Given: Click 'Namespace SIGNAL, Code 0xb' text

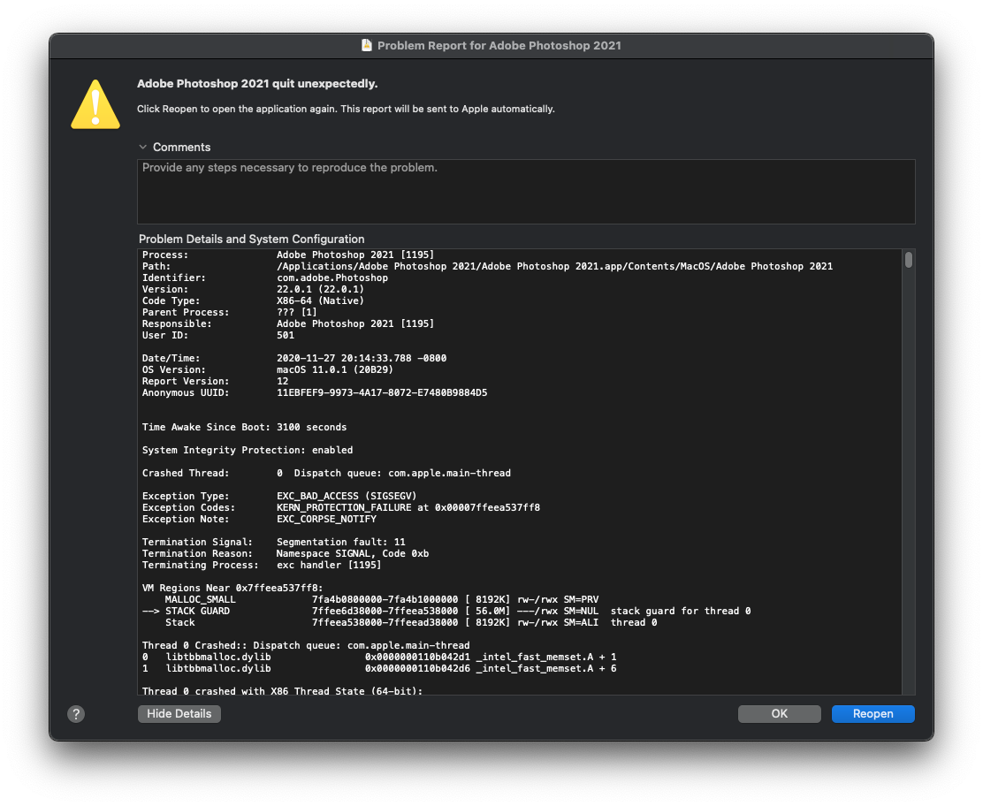Looking at the screenshot, I should click(353, 553).
